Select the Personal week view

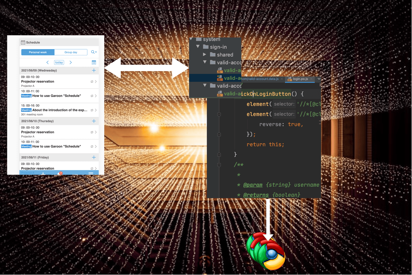[38, 52]
